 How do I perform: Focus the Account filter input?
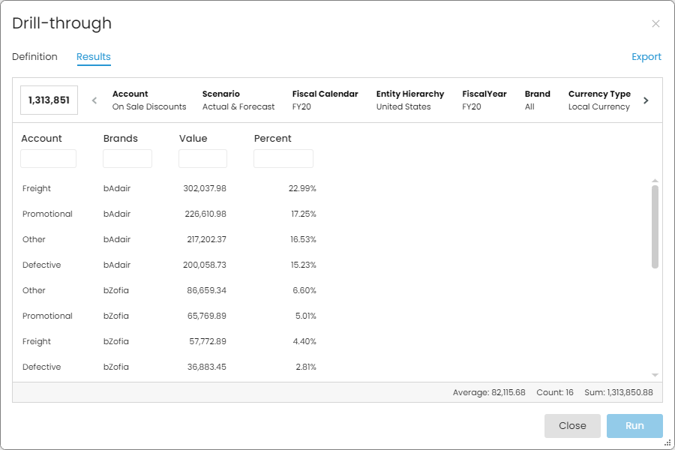[48, 158]
